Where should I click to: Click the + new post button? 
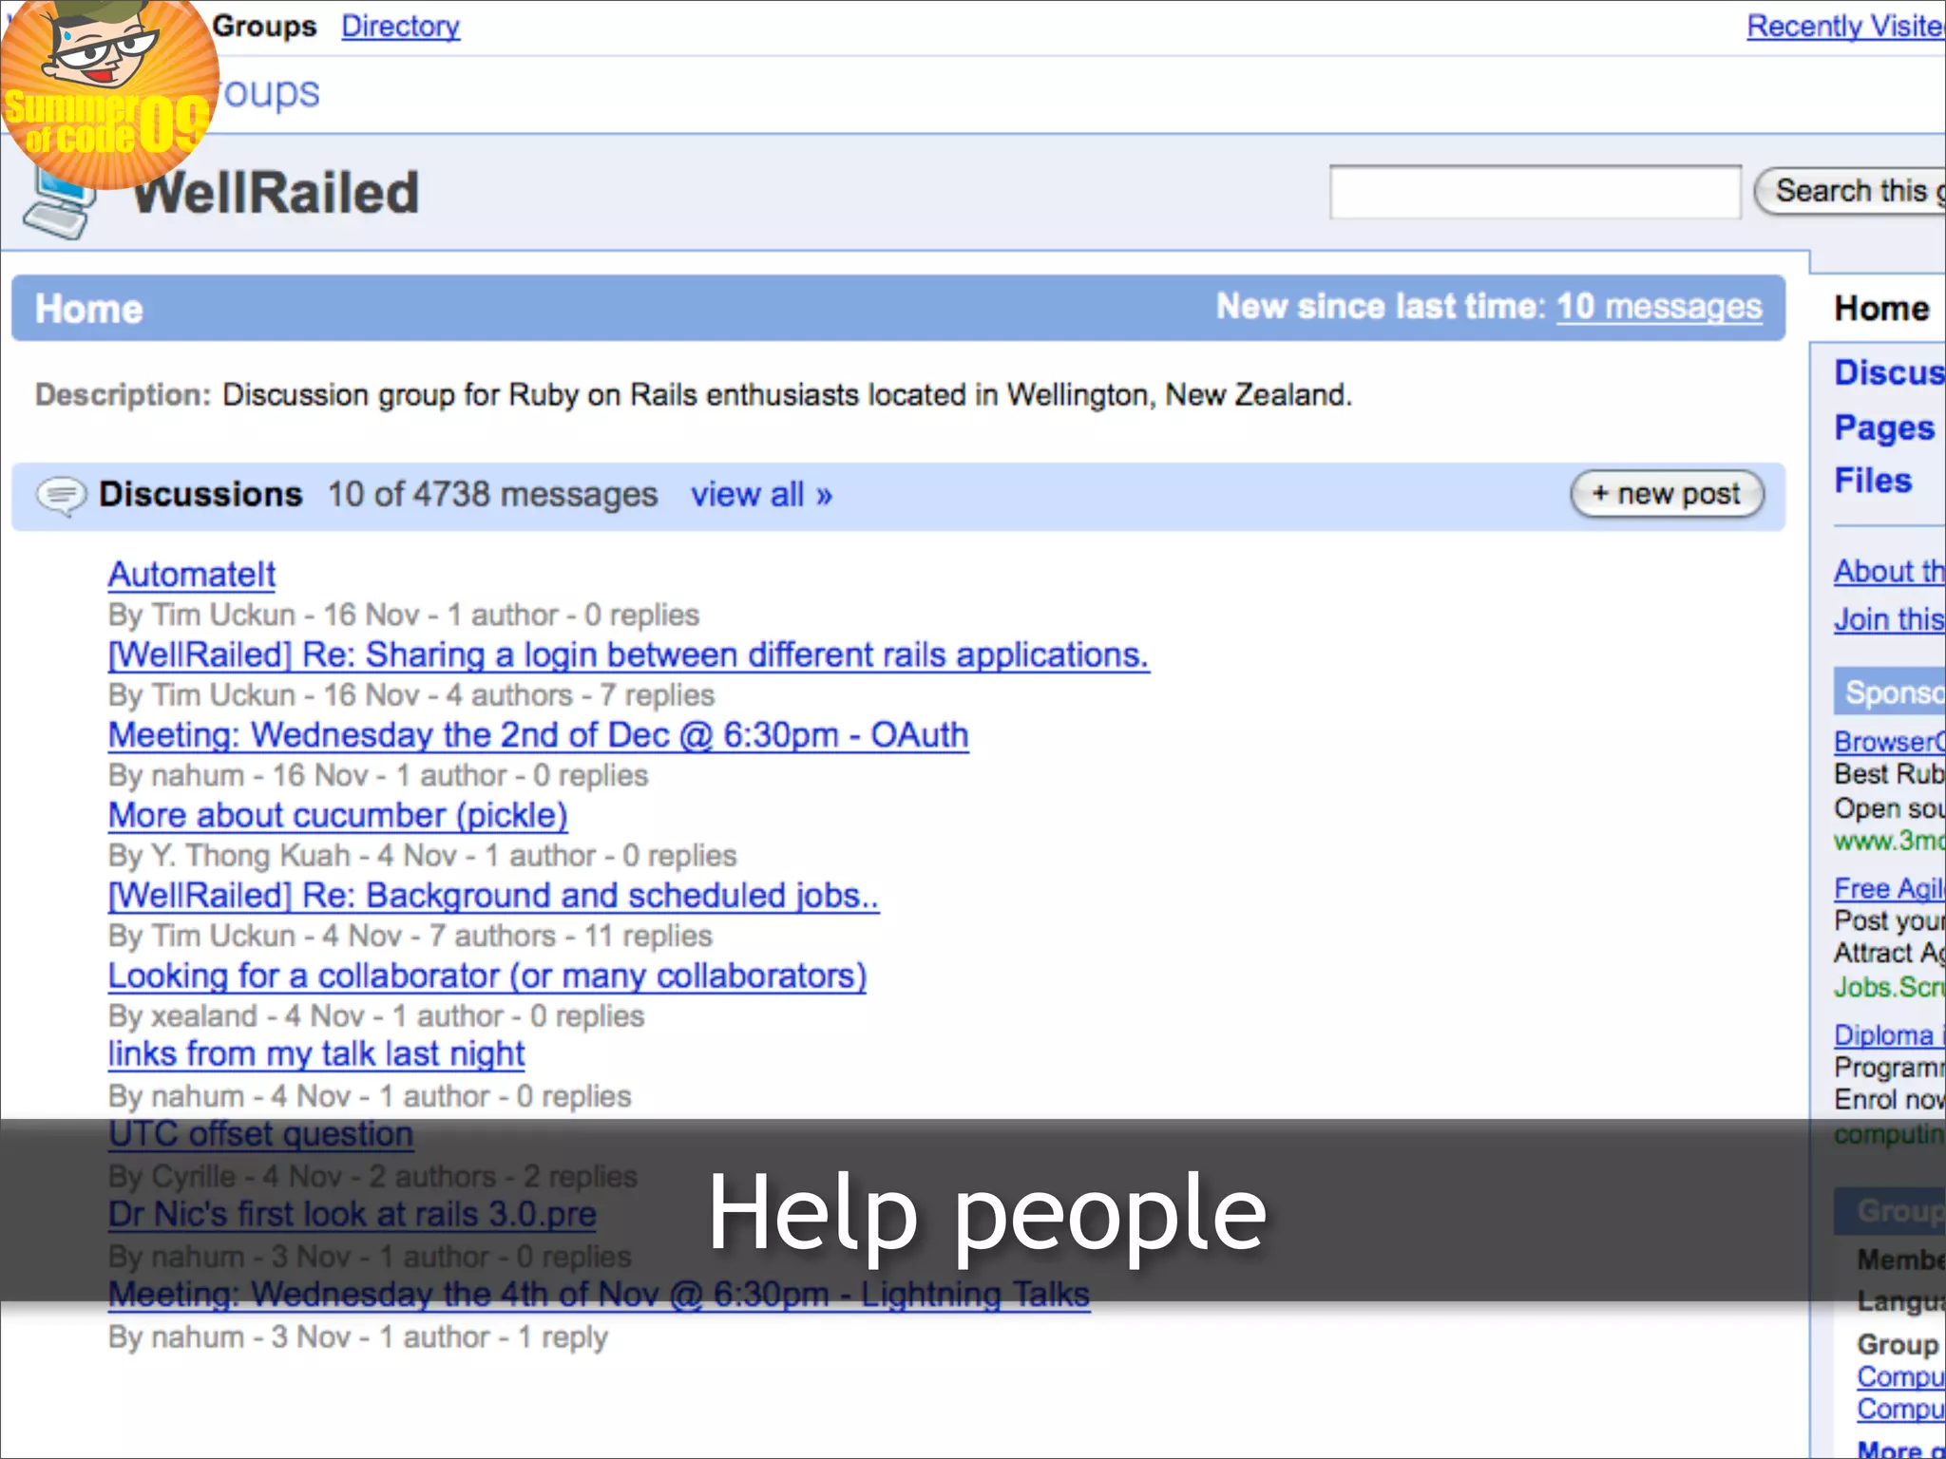pos(1668,494)
